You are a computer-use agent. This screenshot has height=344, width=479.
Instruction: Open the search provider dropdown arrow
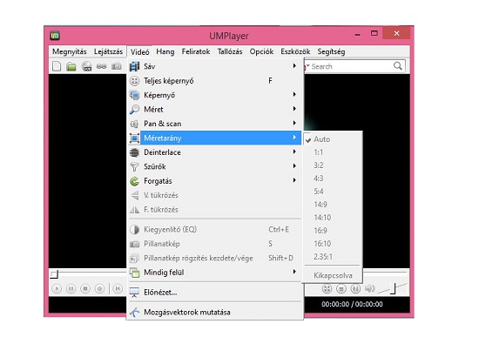(307, 66)
